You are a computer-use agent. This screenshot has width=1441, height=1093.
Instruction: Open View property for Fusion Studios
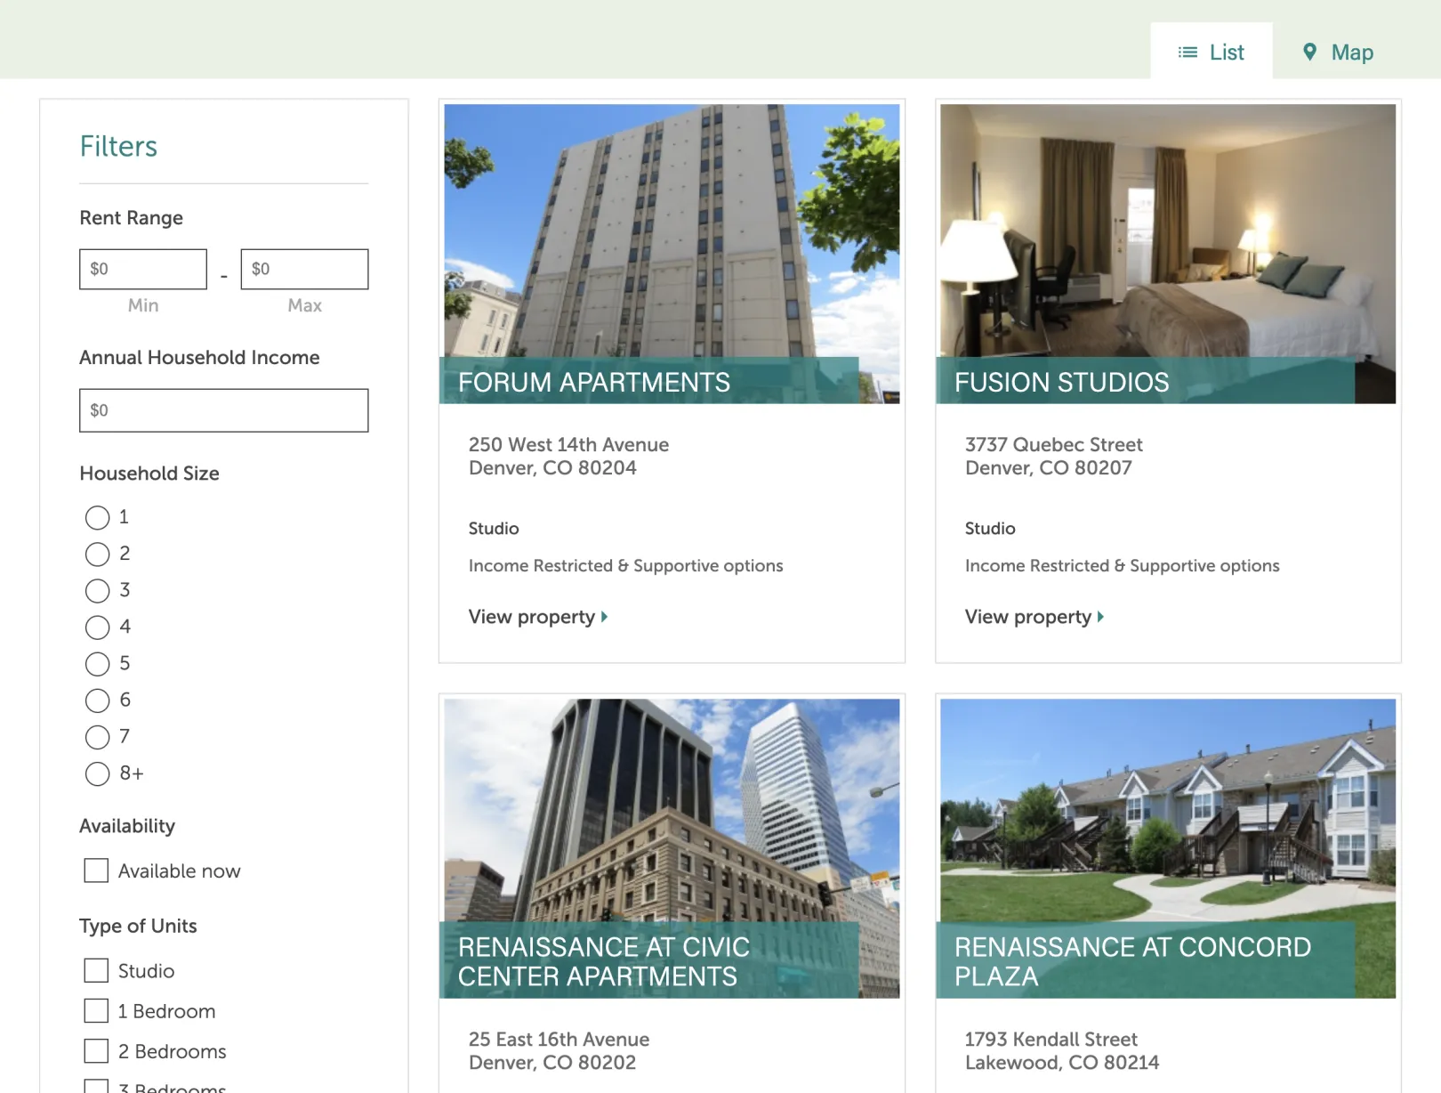coord(1034,617)
